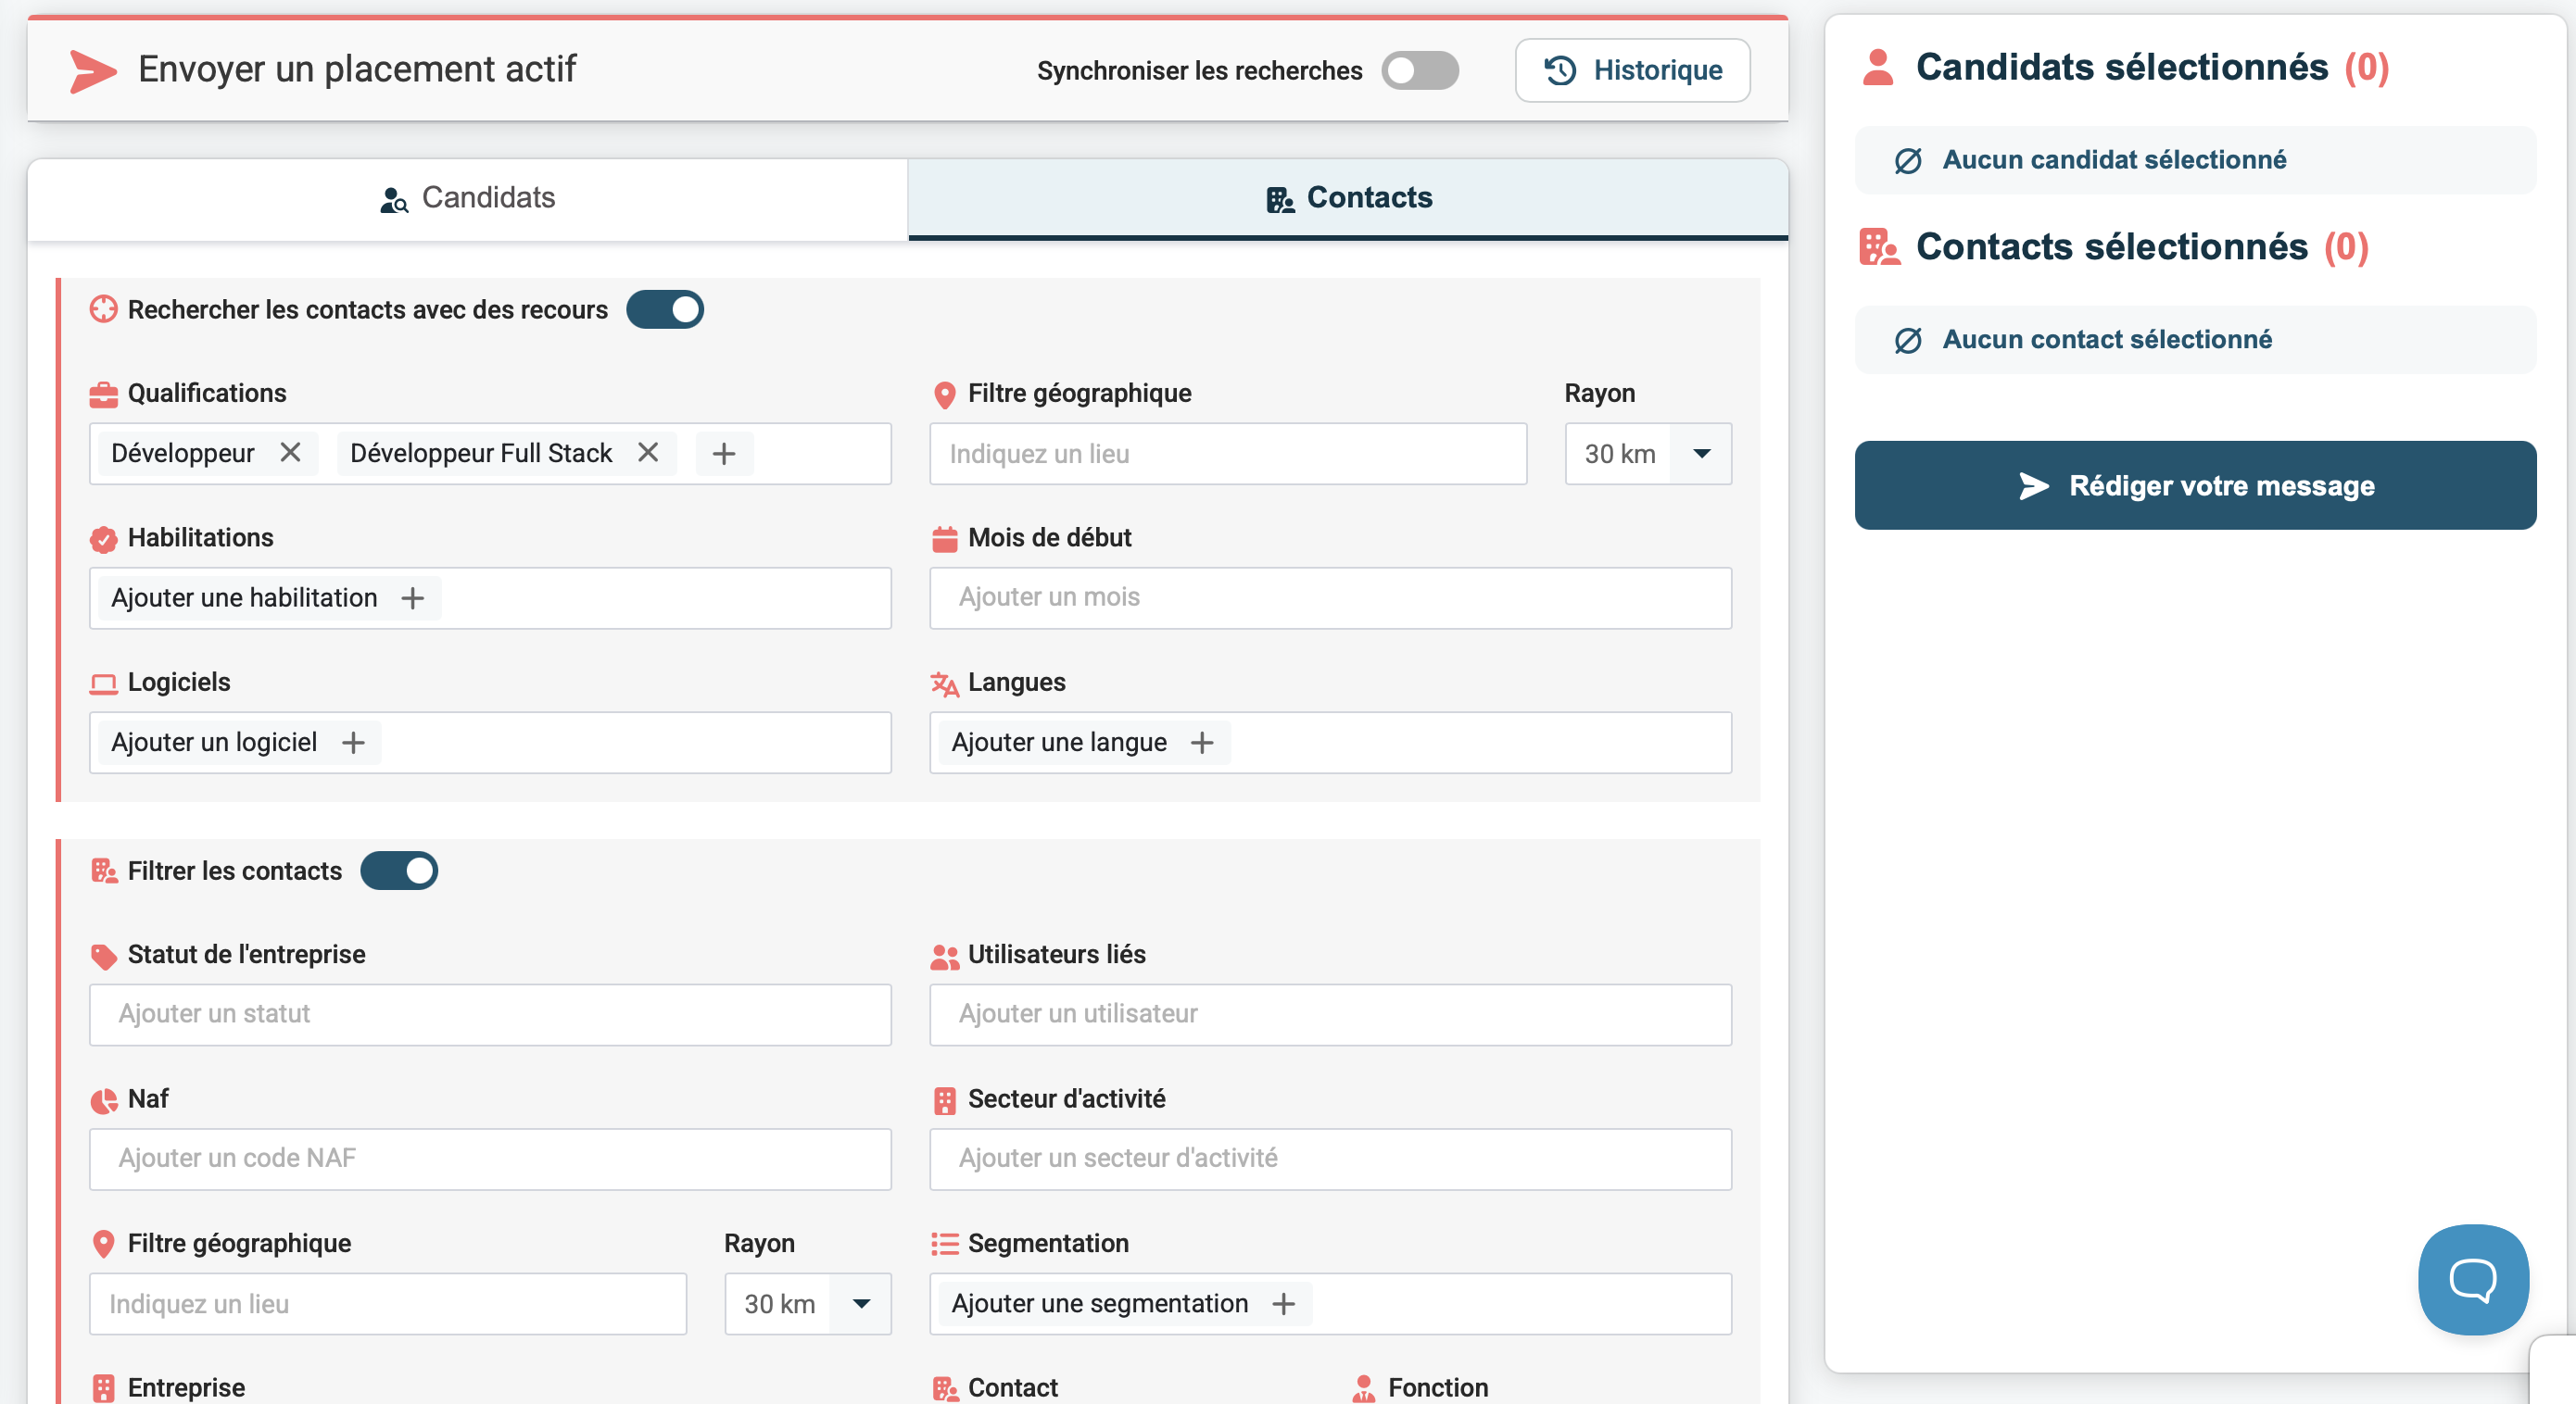Focus the Ajouter un secteur d'activité field
Screen dimensions: 2576x1404
[1329, 1159]
